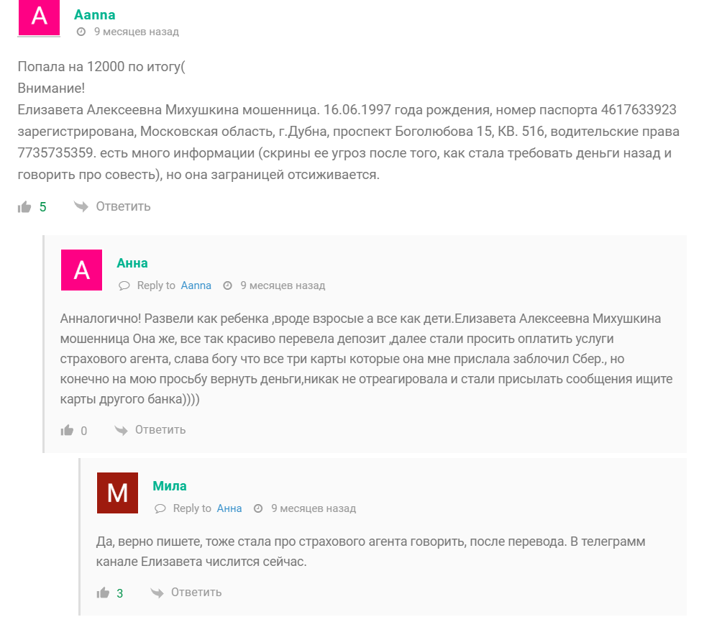Click the green Анна author name
This screenshot has height=617, width=704.
point(132,263)
